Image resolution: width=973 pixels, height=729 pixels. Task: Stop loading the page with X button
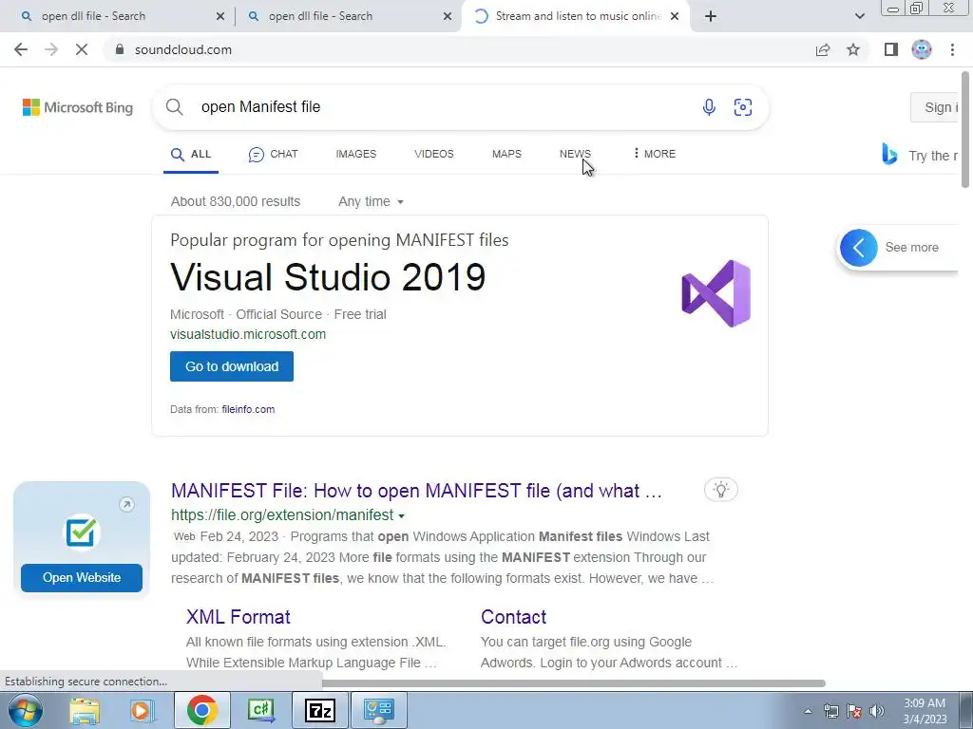[82, 49]
